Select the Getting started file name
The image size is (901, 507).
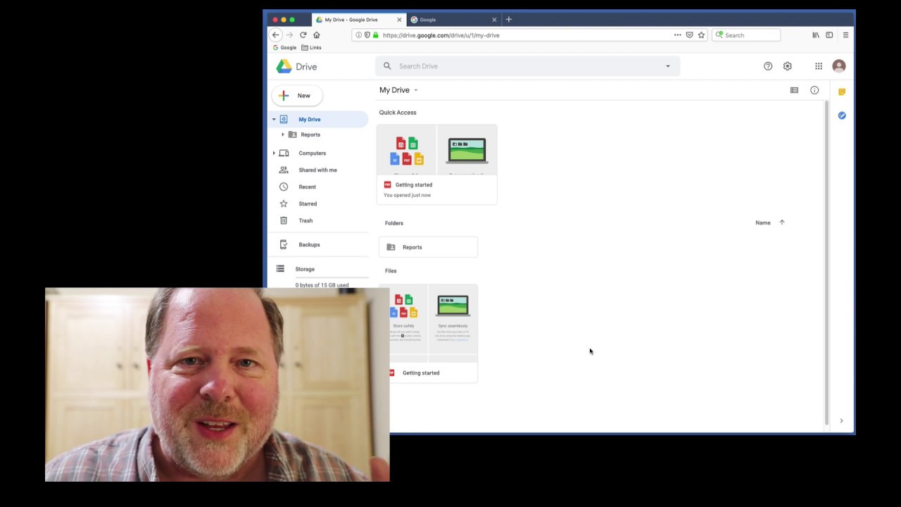421,373
